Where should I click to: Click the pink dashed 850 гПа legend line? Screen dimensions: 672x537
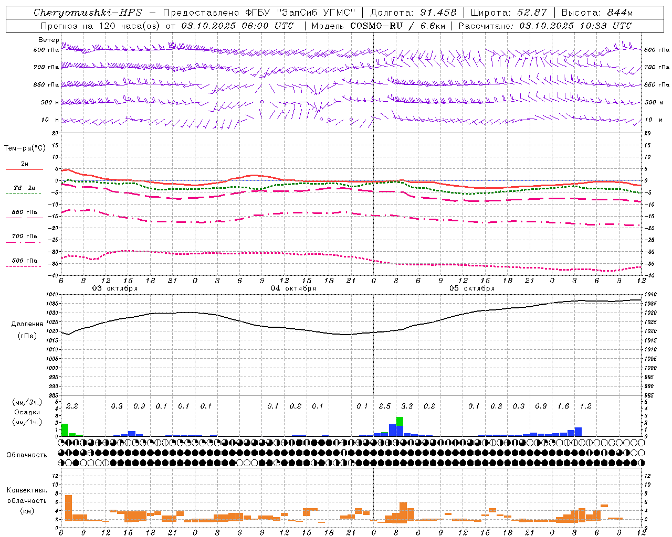(x=24, y=218)
